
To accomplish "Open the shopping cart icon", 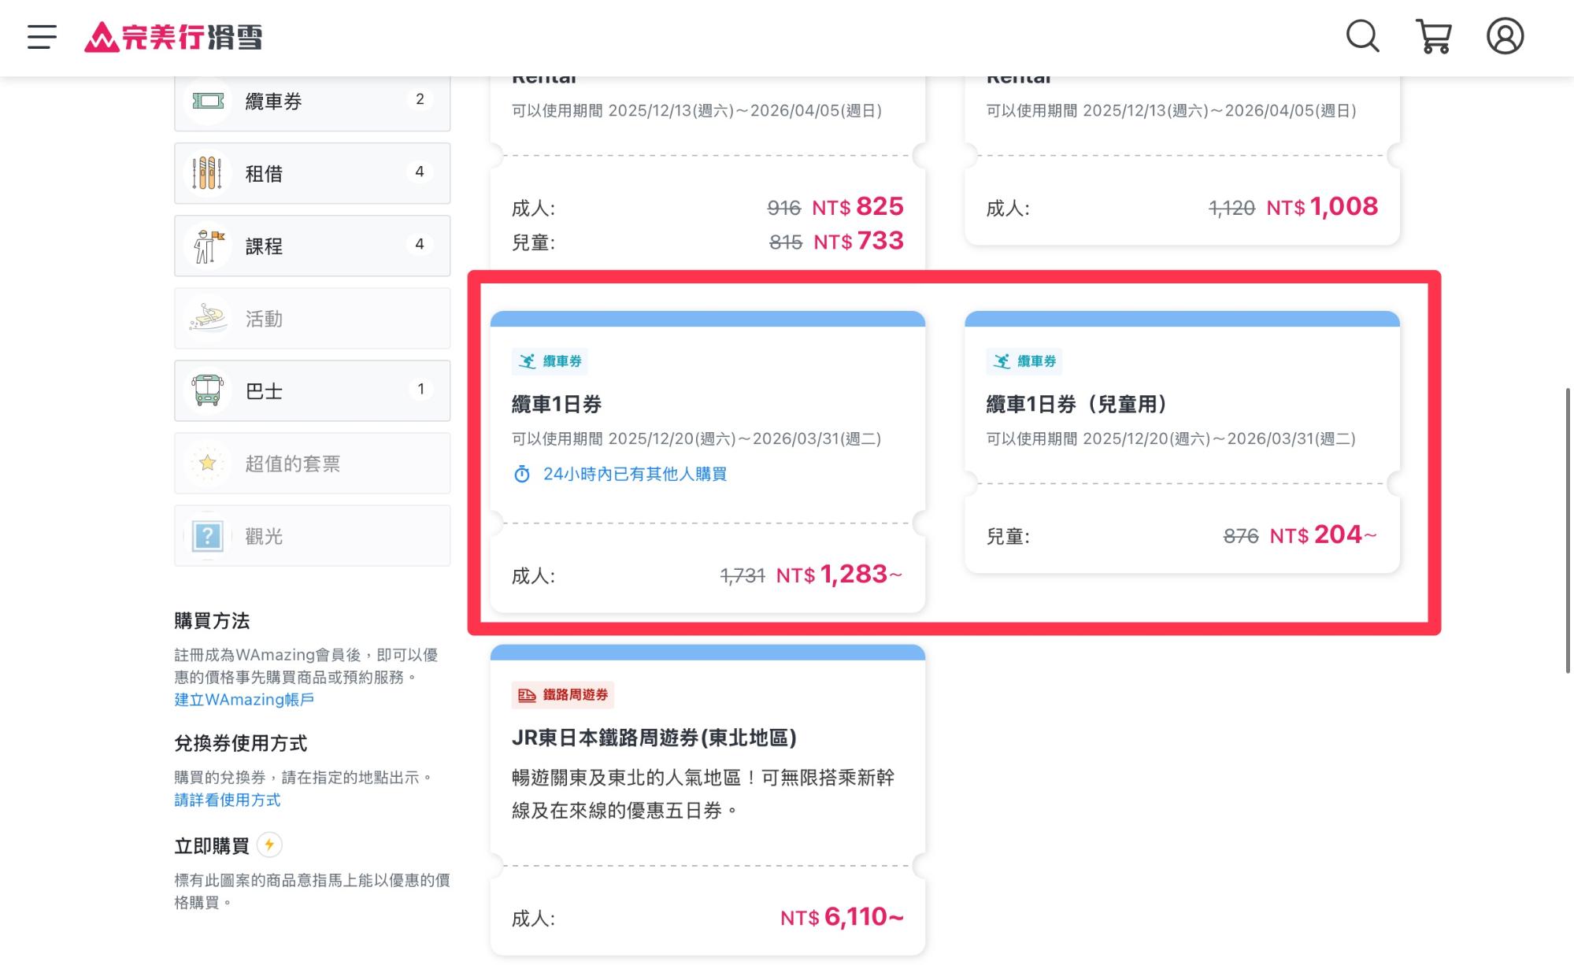I will point(1434,36).
